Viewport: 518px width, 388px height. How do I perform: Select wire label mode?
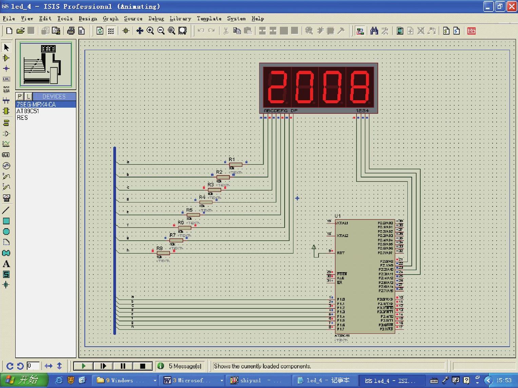pyautogui.click(x=6, y=79)
